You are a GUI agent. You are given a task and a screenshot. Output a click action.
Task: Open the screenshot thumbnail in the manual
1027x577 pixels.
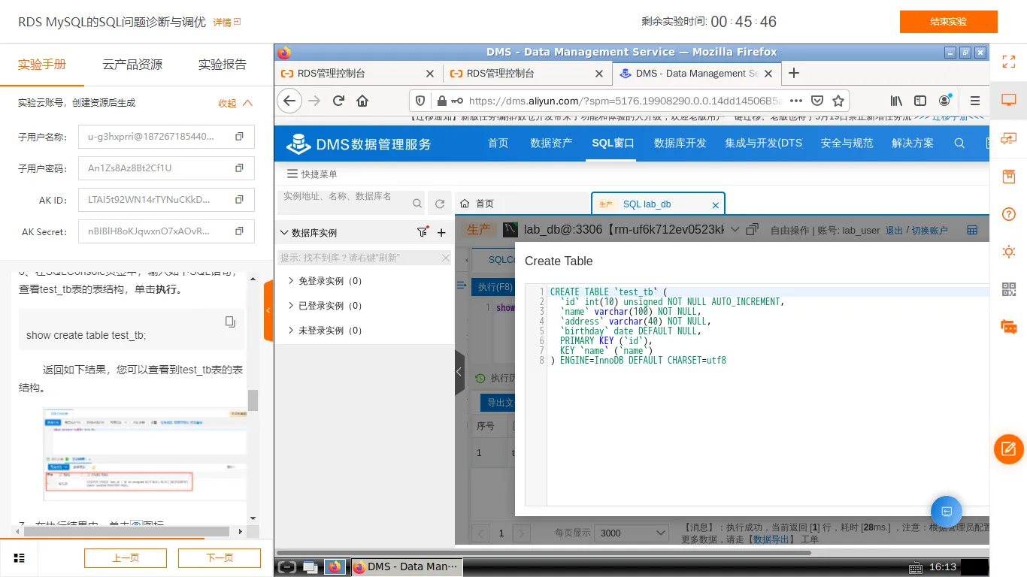click(145, 454)
